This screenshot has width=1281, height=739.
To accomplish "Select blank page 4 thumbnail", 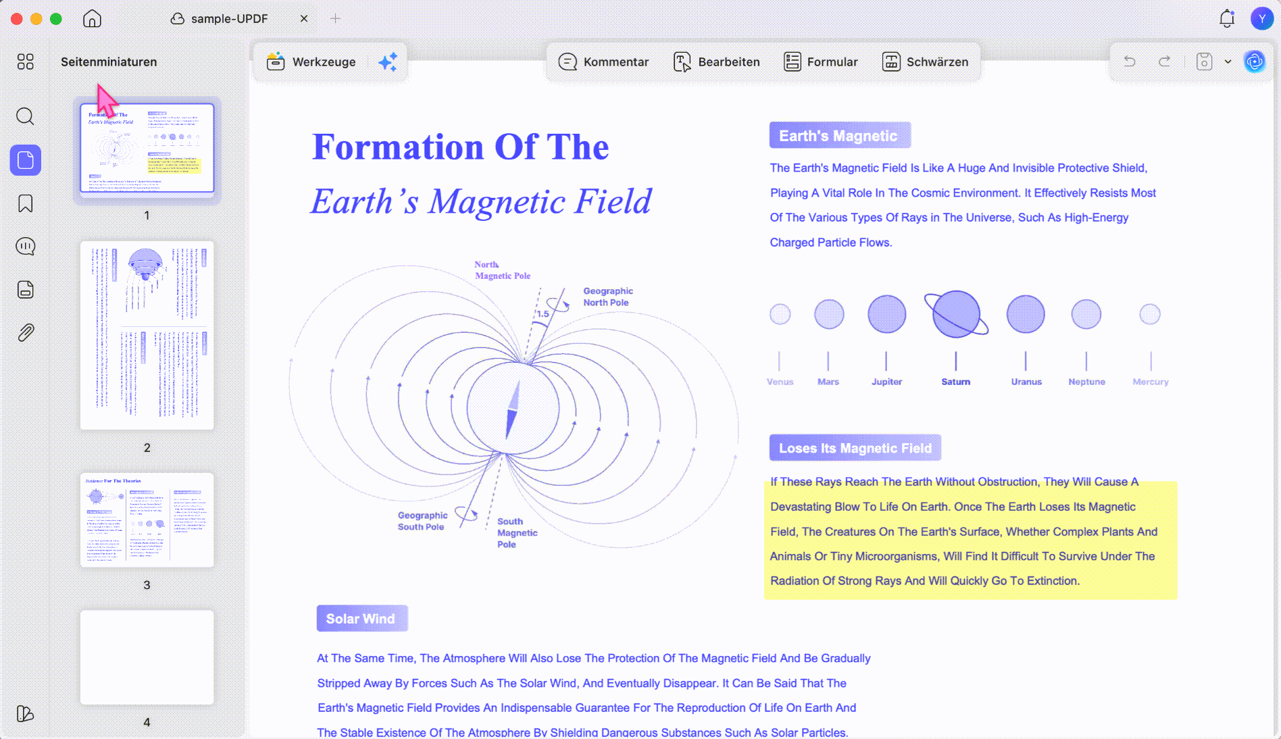I will [x=147, y=657].
